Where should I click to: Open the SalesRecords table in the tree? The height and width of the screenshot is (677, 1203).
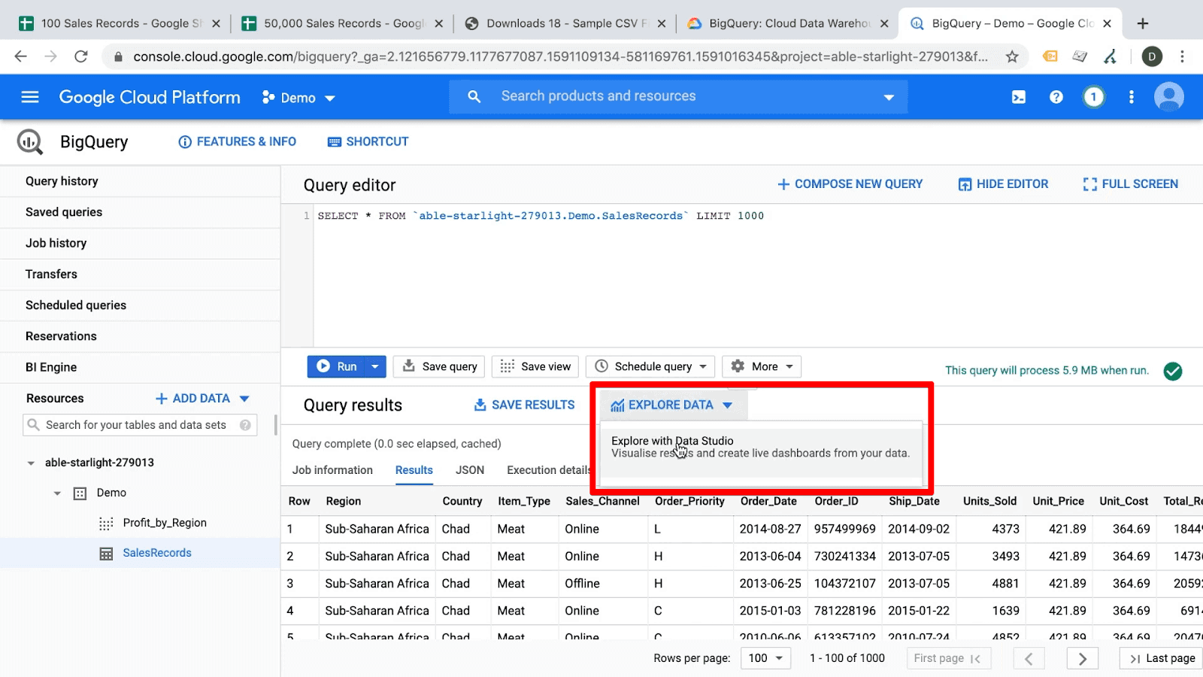(x=157, y=553)
